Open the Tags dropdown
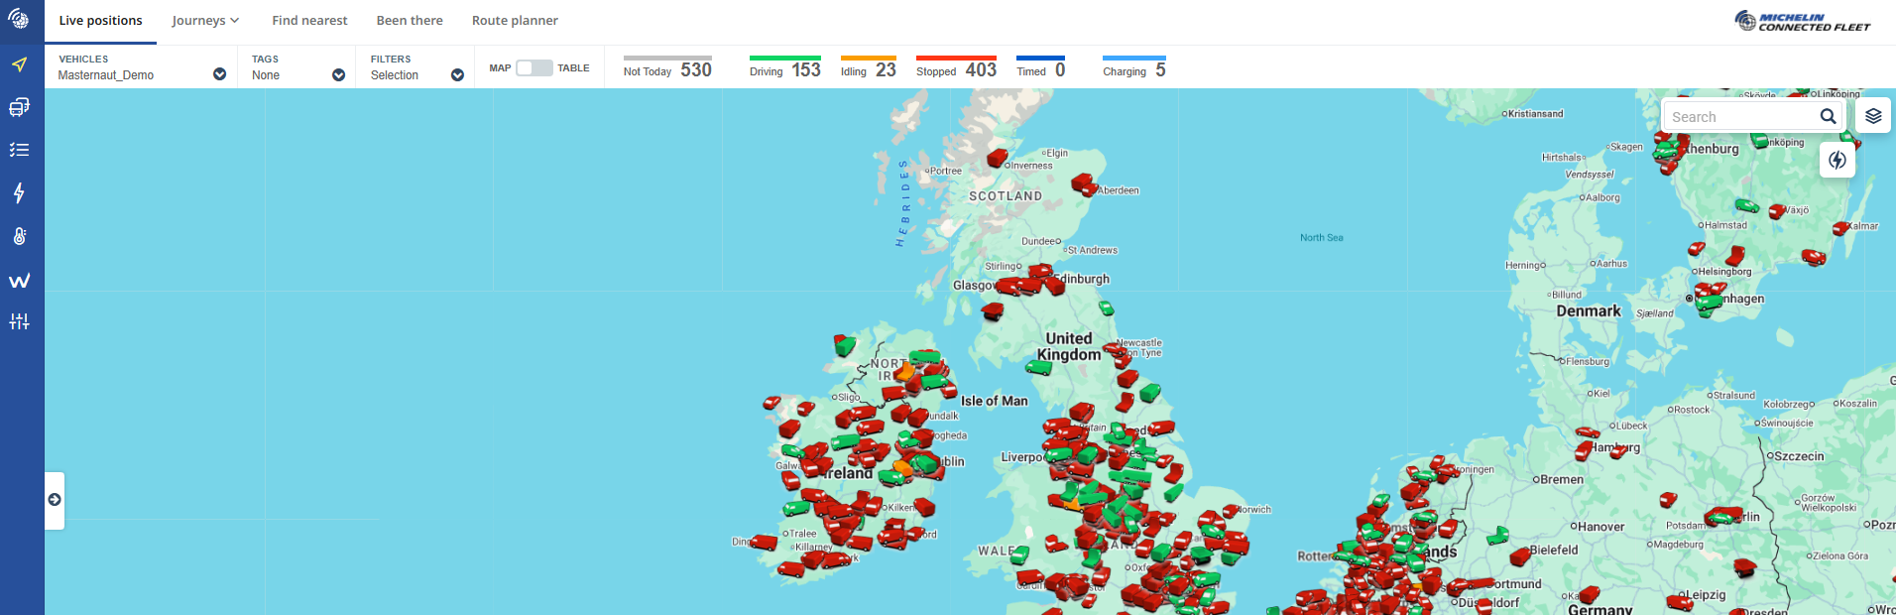 (x=338, y=74)
